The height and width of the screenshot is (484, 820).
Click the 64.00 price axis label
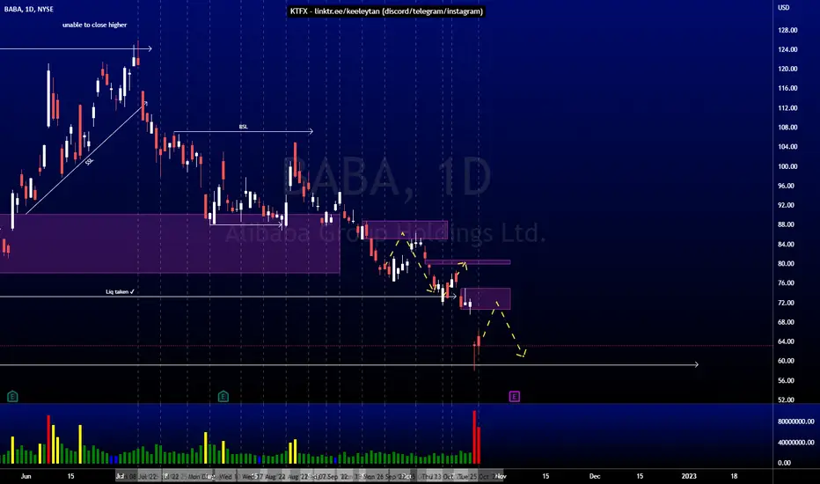[786, 341]
